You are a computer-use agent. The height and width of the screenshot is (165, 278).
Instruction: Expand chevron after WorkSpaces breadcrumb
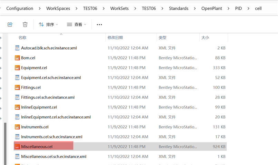[x=77, y=8]
